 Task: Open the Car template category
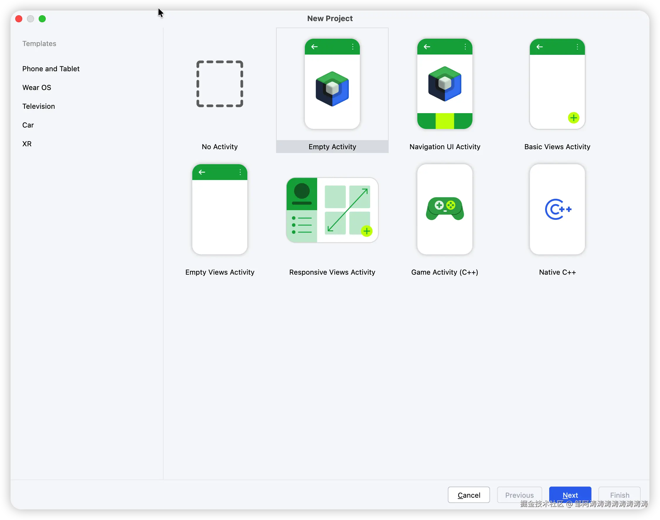pos(28,125)
